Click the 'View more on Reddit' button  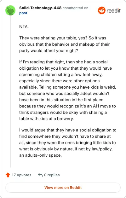click(x=63, y=188)
